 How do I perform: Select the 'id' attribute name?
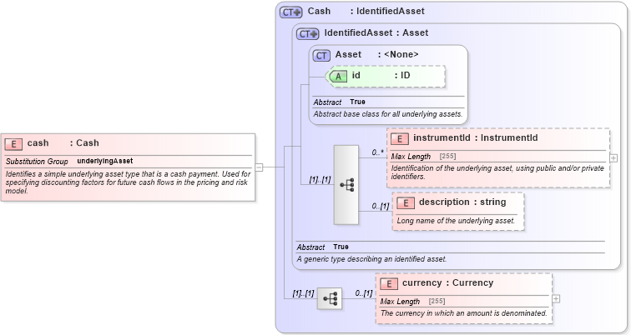[356, 75]
